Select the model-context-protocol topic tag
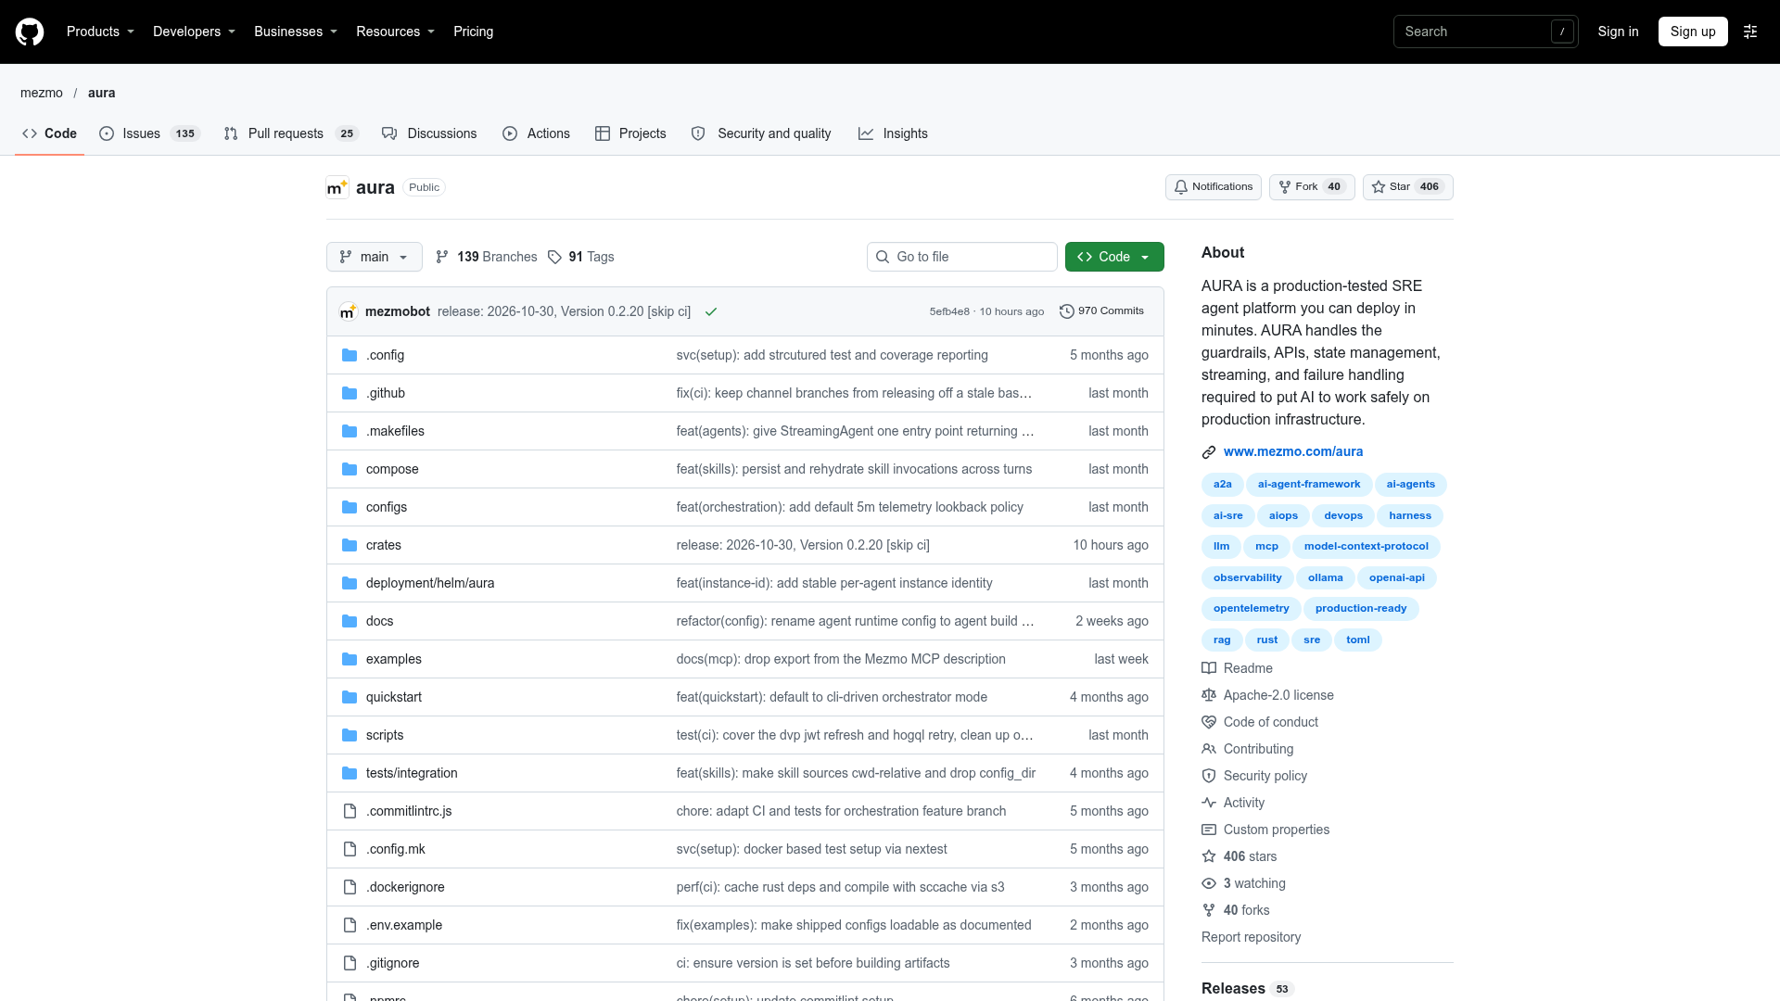This screenshot has width=1780, height=1001. [1366, 547]
